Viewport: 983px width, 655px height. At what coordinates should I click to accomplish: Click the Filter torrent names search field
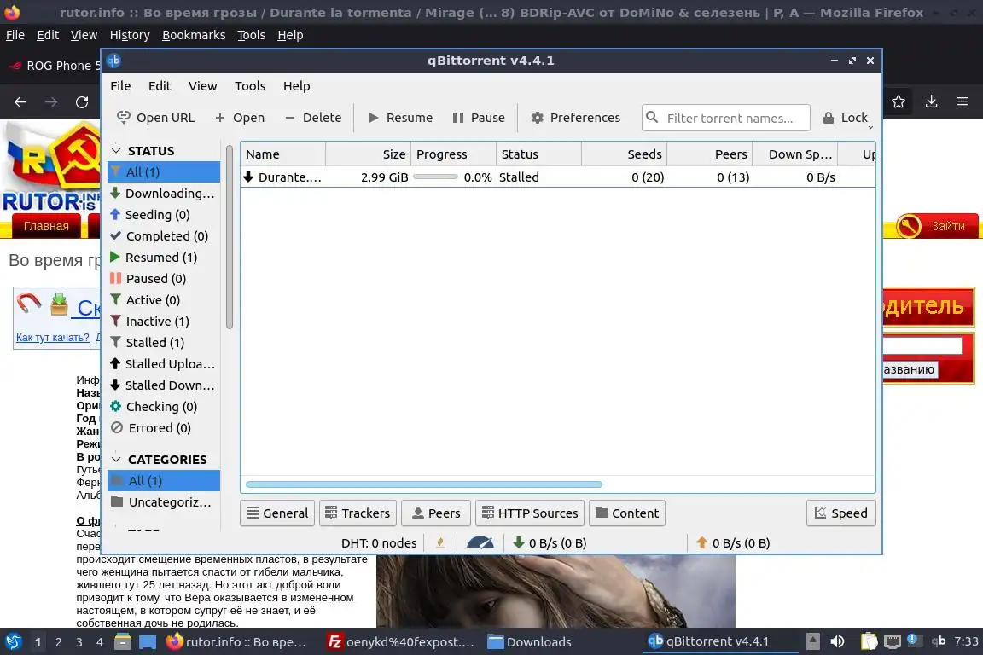[x=726, y=118]
